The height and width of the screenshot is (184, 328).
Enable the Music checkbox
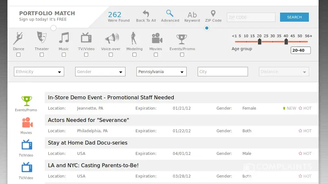coord(64,55)
